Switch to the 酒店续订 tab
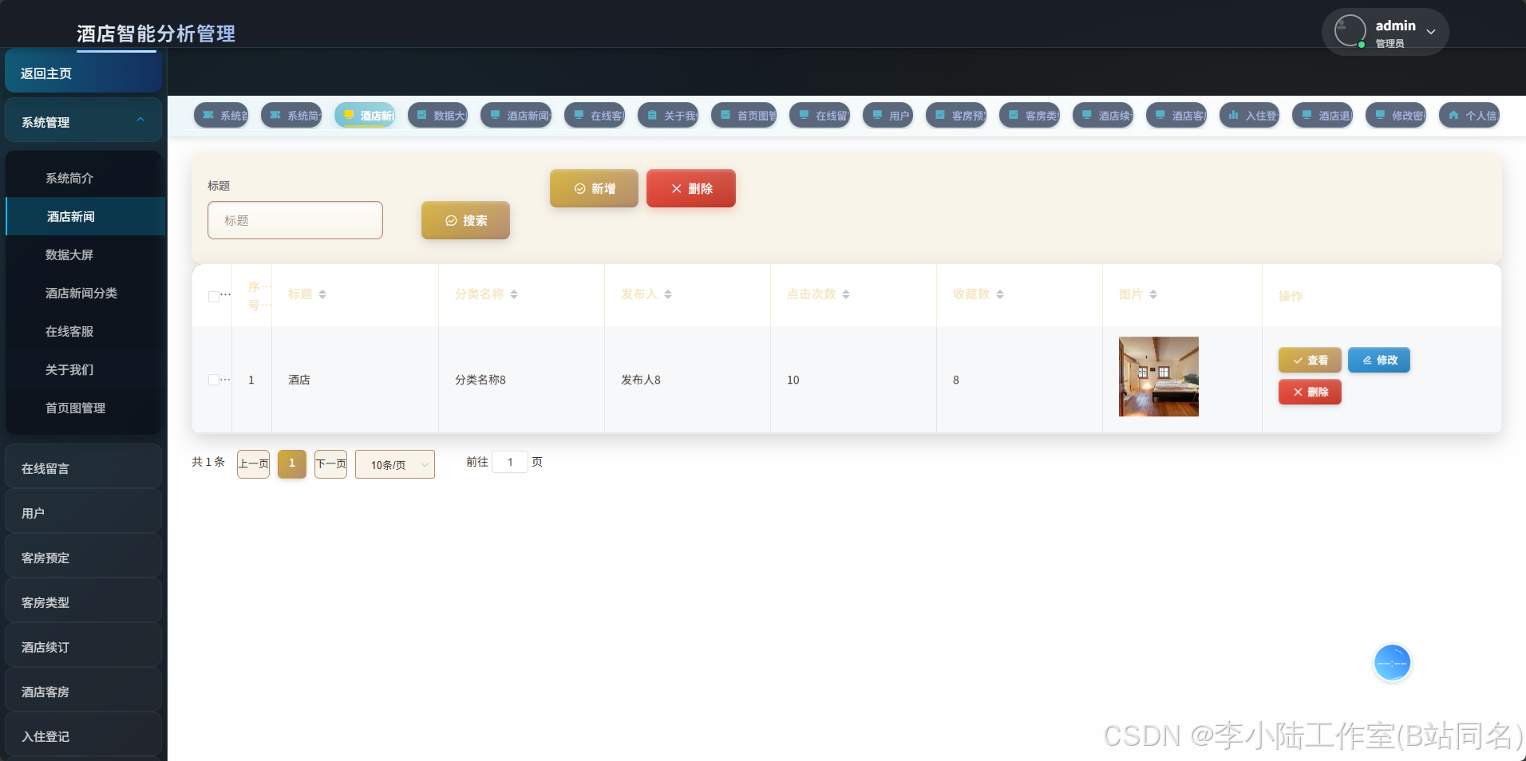The width and height of the screenshot is (1526, 761). tap(1103, 116)
